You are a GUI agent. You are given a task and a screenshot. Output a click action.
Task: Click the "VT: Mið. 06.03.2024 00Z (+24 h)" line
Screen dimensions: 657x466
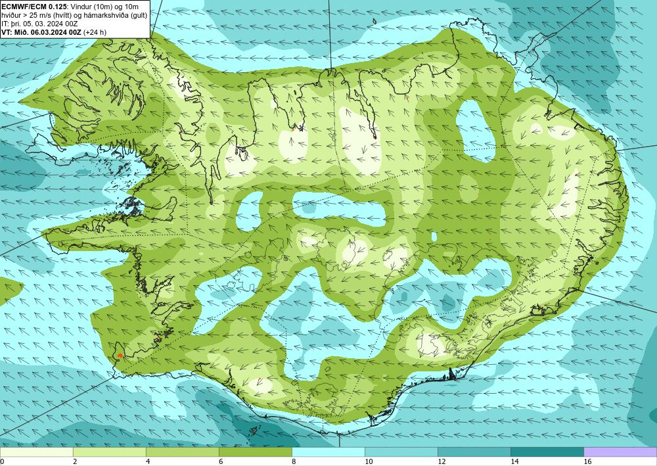pyautogui.click(x=54, y=32)
